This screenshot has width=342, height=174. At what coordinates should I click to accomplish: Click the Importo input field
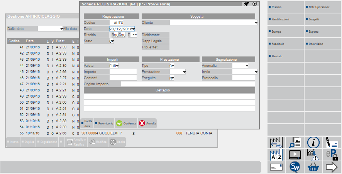(123, 72)
